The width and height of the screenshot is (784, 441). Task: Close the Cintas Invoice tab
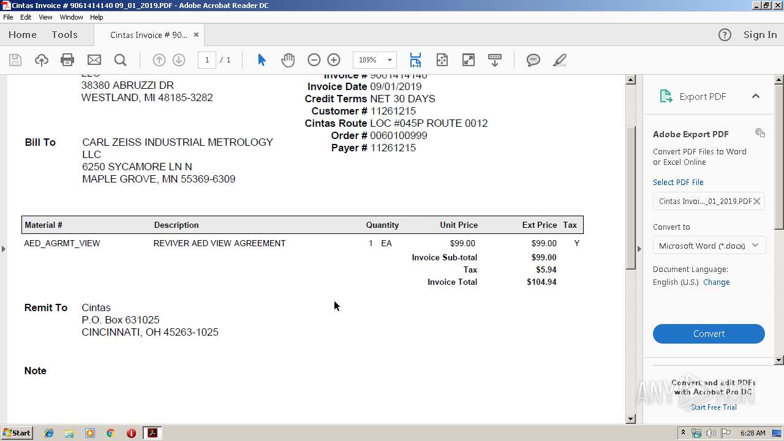[196, 35]
